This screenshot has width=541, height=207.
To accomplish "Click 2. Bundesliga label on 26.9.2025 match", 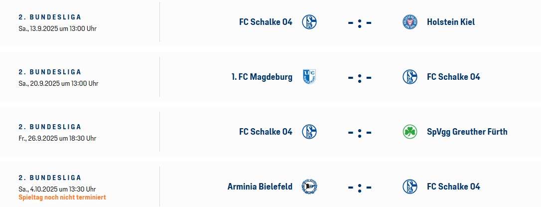I will [50, 127].
